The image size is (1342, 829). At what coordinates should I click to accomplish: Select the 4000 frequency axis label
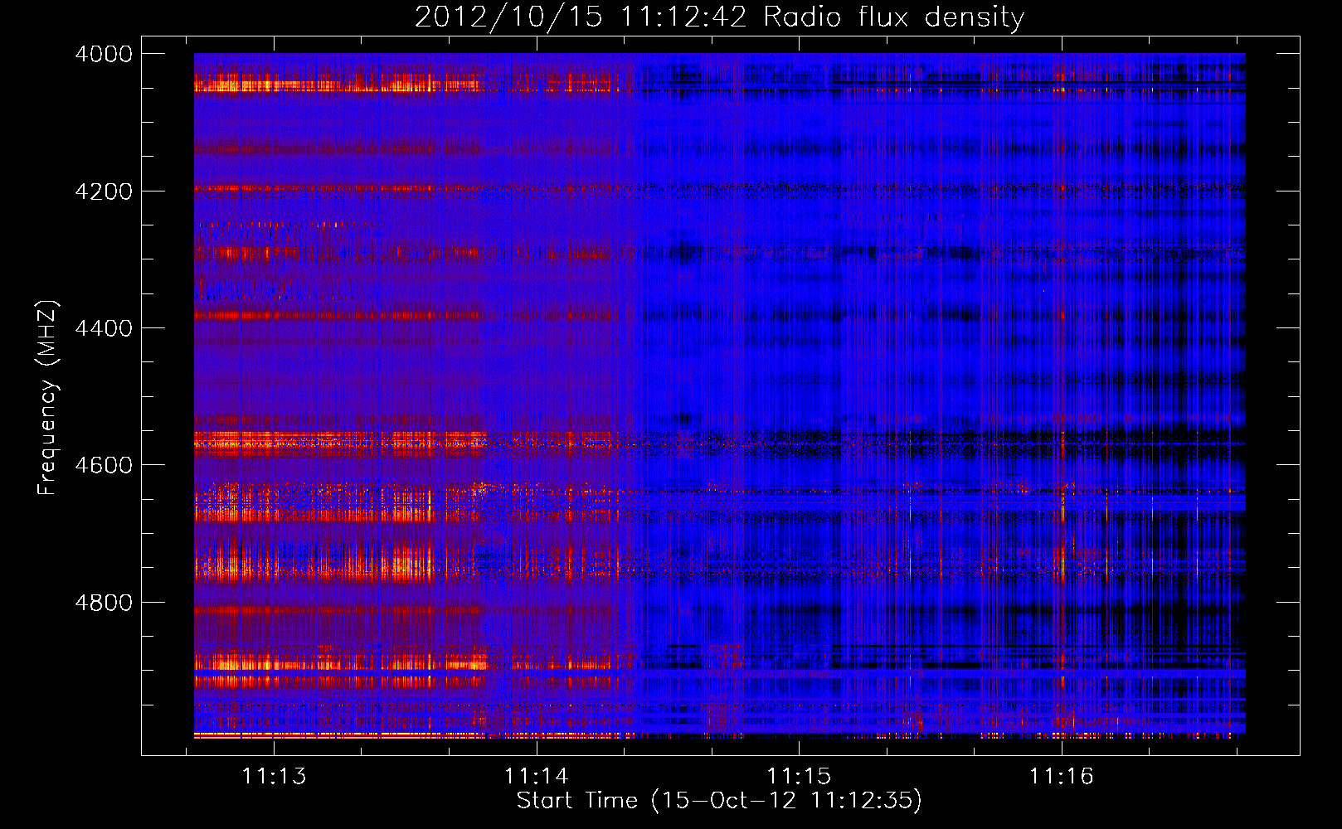[x=104, y=54]
